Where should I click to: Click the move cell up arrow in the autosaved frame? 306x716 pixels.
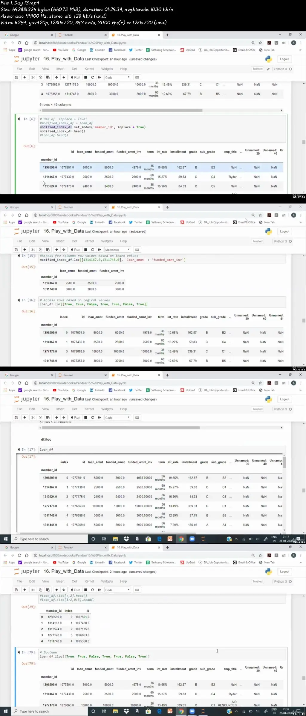(x=57, y=250)
